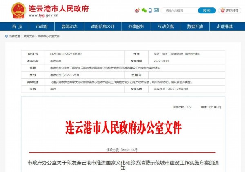The image size is (245, 172).
Task: Click the WeChat icon in header
Action: click(x=143, y=10)
